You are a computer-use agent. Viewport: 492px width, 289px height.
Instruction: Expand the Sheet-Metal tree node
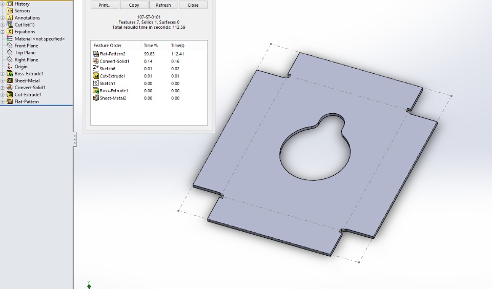pyautogui.click(x=3, y=80)
